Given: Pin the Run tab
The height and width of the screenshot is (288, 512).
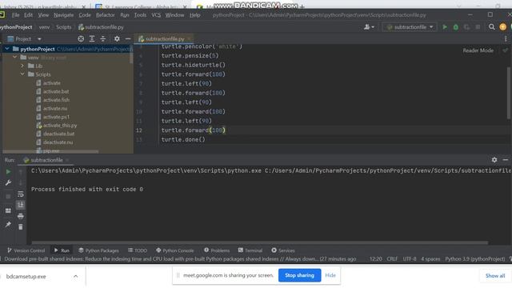Looking at the screenshot, I should (x=8, y=224).
